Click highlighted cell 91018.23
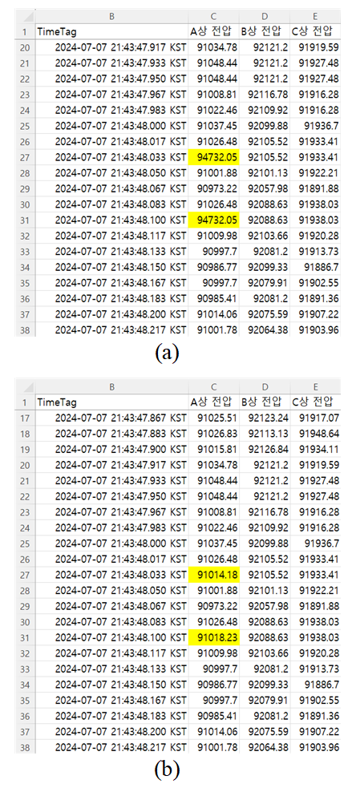 pos(213,637)
